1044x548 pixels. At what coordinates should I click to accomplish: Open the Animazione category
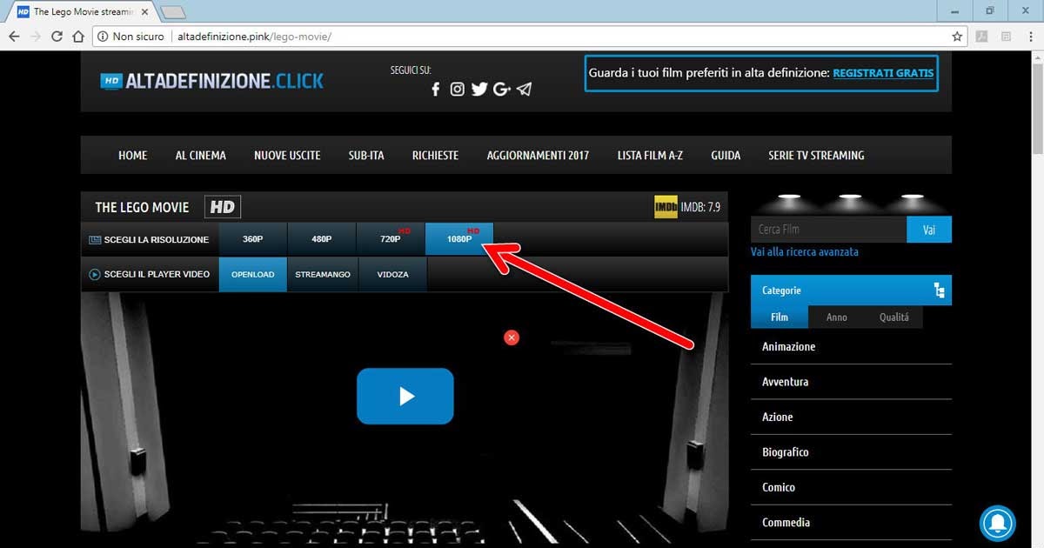click(x=789, y=346)
